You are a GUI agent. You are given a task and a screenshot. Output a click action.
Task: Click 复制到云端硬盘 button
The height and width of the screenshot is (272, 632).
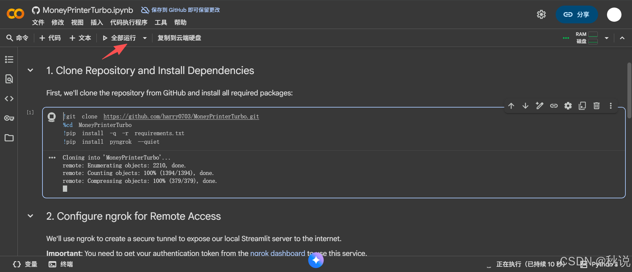pyautogui.click(x=179, y=38)
